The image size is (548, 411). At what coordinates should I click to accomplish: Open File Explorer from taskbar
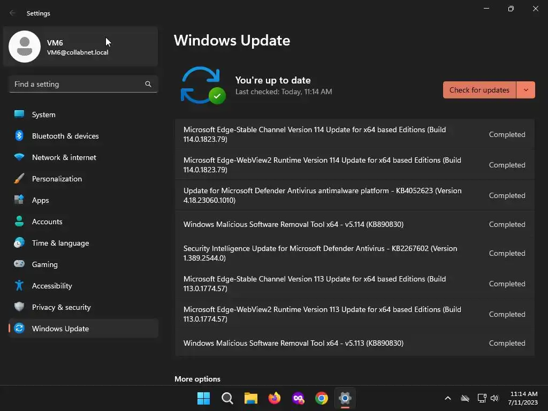pos(250,398)
